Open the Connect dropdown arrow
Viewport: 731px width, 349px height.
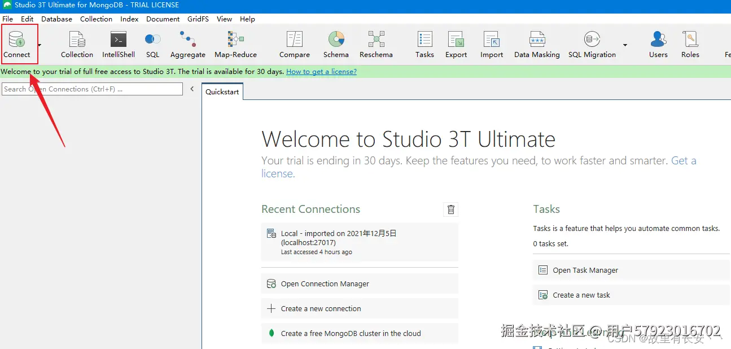point(40,45)
